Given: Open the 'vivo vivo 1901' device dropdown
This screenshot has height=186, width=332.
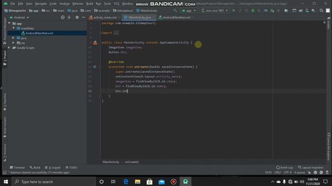Looking at the screenshot, I should point(214,10).
